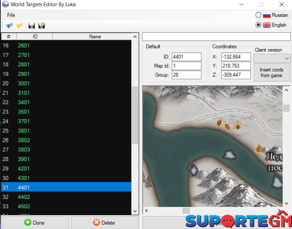The width and height of the screenshot is (292, 229).
Task: Select row 20 with ID 3001
Action: point(66,83)
